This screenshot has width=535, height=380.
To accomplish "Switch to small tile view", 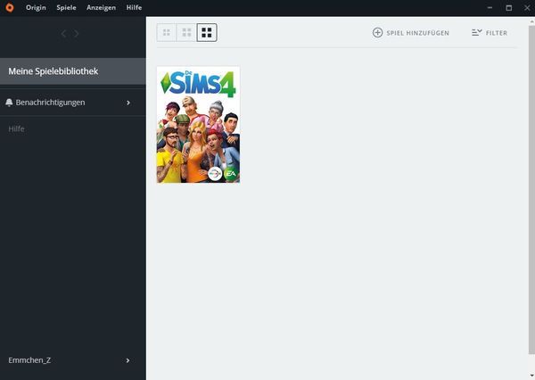I will click(167, 32).
